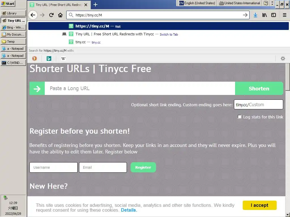The height and width of the screenshot is (217, 290).
Task: Open the Start menu
Action: (8, 3)
